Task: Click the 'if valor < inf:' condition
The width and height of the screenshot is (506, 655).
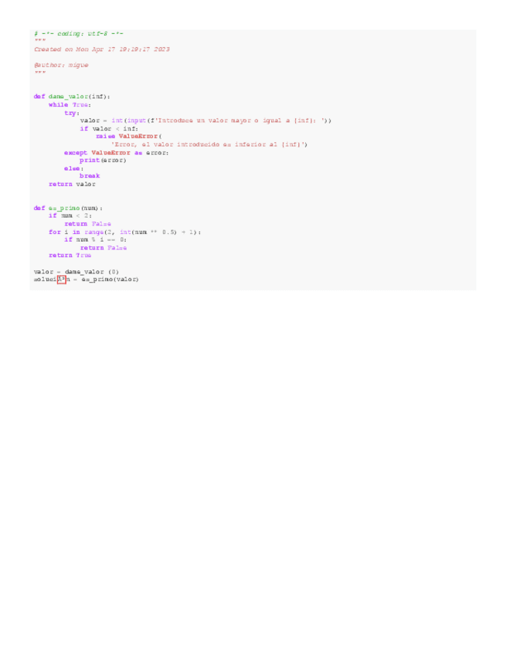Action: click(109, 129)
